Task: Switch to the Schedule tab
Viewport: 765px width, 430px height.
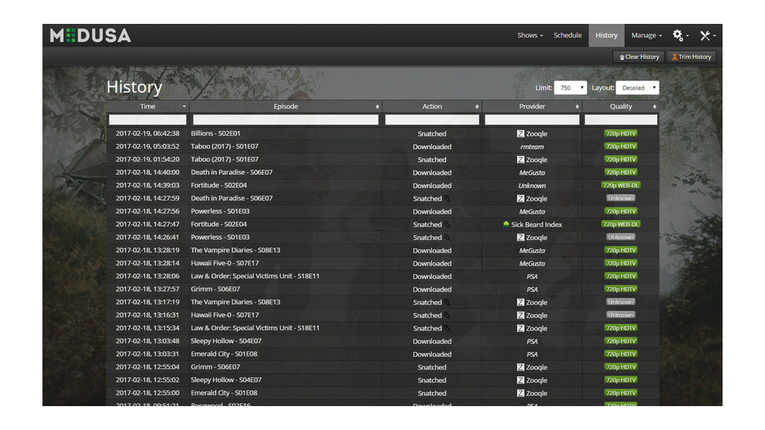Action: coord(568,35)
